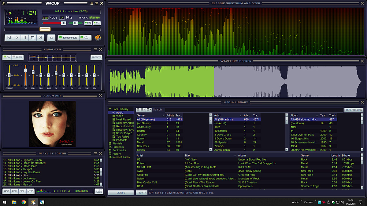Click the Media Library search field
The height and width of the screenshot is (206, 367).
254,110
